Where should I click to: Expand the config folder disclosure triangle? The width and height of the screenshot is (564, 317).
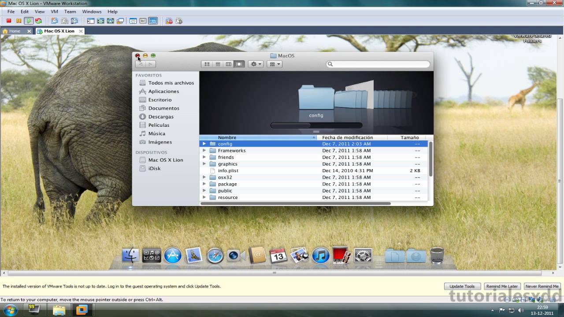(x=204, y=144)
